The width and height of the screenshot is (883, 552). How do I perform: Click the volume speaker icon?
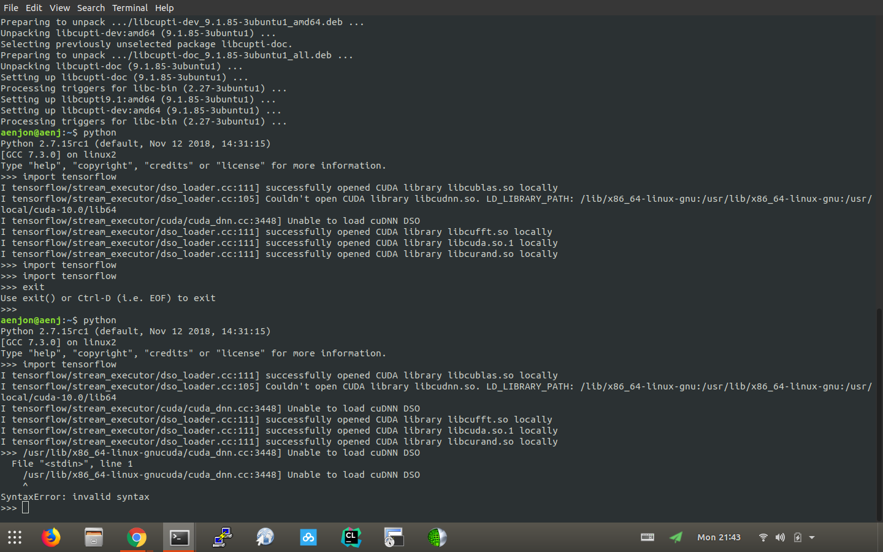click(x=780, y=537)
